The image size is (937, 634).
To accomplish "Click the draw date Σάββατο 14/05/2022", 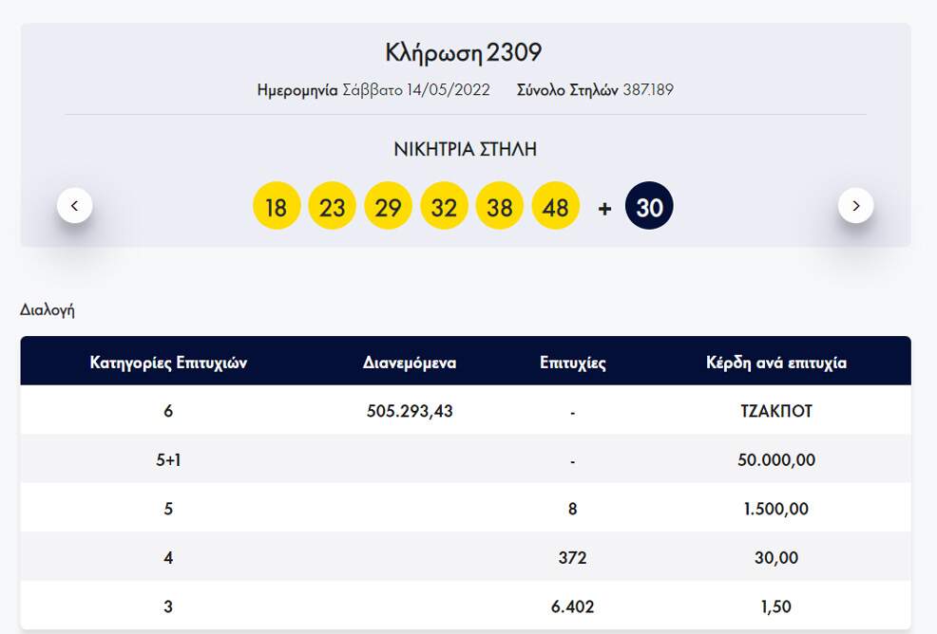I will [415, 90].
